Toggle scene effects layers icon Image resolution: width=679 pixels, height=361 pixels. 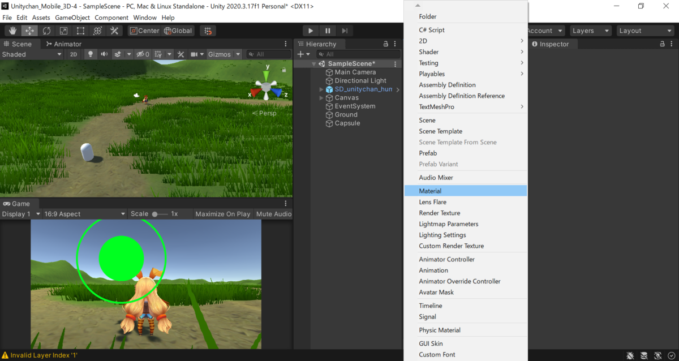point(118,54)
